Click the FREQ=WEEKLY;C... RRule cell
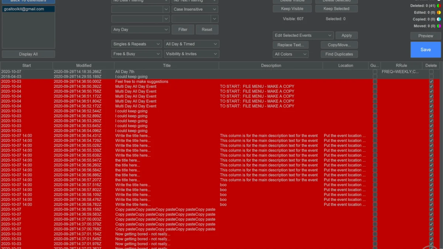The width and height of the screenshot is (443, 249). (x=400, y=72)
